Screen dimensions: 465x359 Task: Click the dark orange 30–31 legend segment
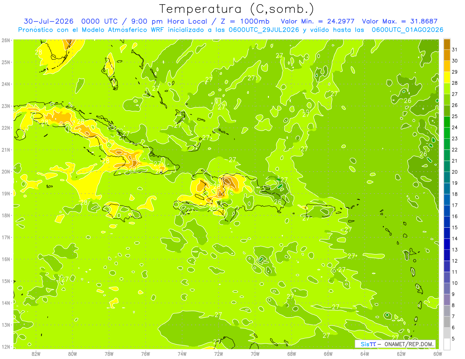[x=447, y=55]
